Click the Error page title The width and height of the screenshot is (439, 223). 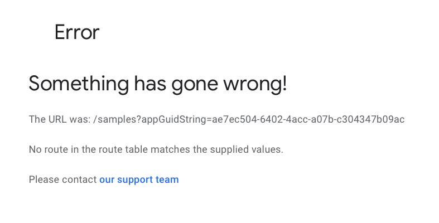[x=77, y=32]
